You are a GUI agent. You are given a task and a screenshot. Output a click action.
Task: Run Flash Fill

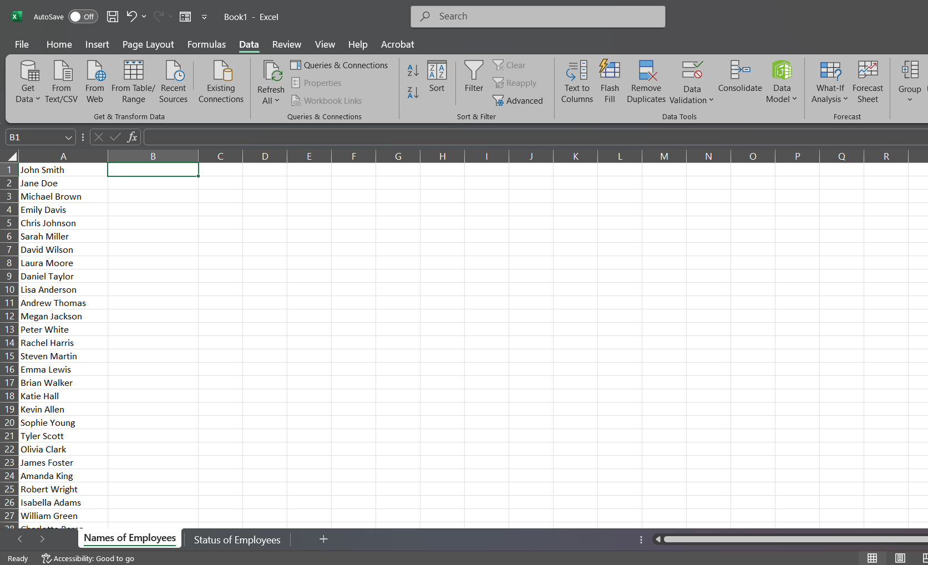pyautogui.click(x=610, y=82)
